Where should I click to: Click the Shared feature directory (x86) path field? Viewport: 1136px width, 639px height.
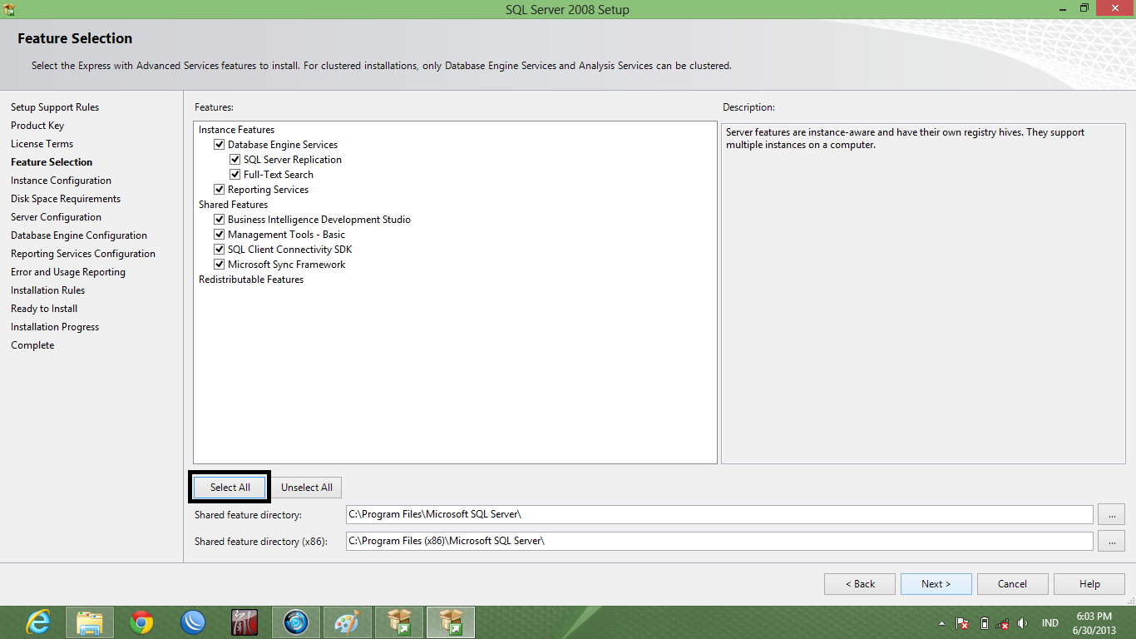point(719,541)
